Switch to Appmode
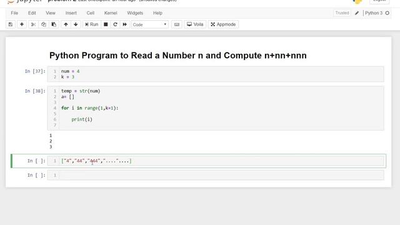 tap(223, 24)
